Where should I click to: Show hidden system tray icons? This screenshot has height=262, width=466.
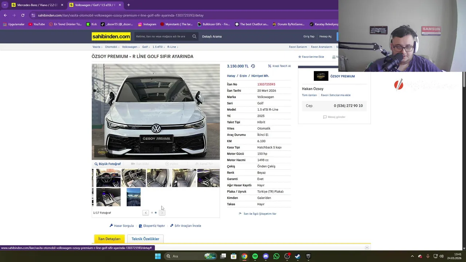coord(412,256)
